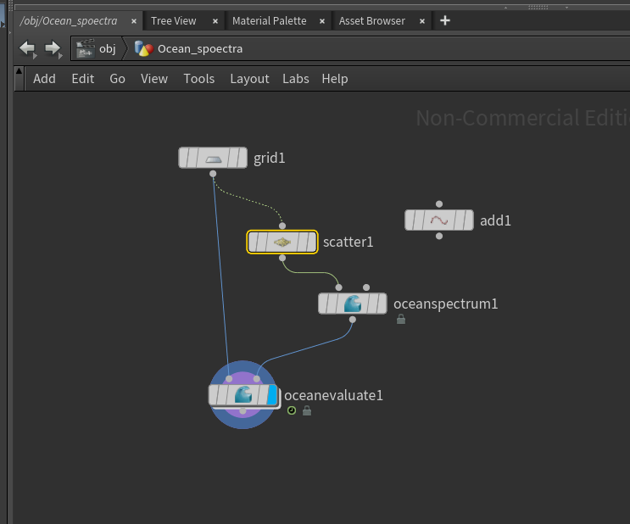Click the output connector below add1
Image resolution: width=630 pixels, height=524 pixels.
tap(439, 236)
